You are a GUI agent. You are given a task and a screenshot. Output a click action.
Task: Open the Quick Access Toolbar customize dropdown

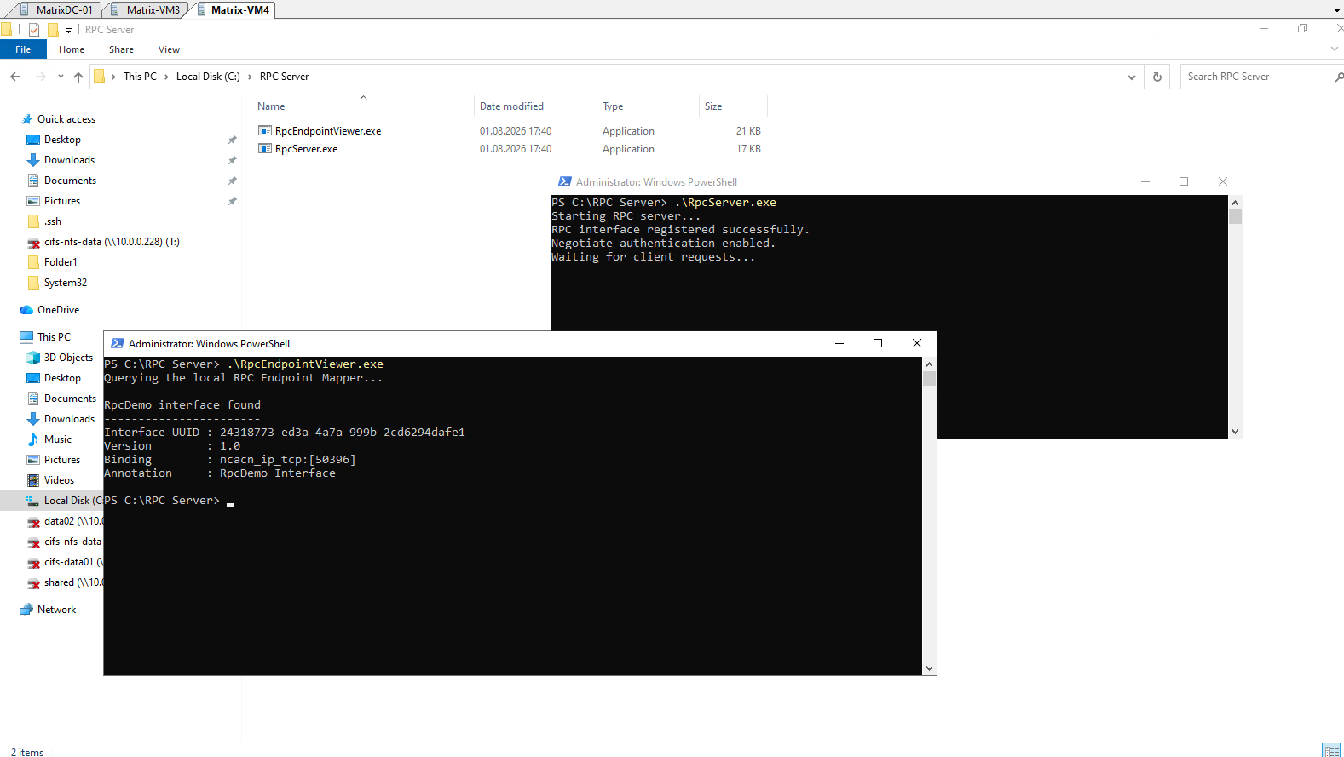click(x=69, y=30)
